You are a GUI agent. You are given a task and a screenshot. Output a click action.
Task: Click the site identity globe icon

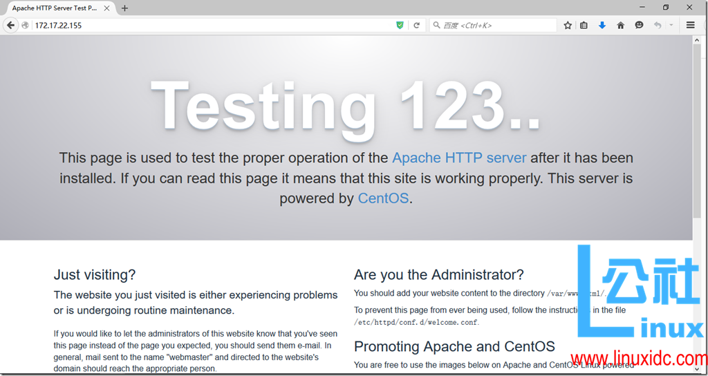pyautogui.click(x=26, y=26)
